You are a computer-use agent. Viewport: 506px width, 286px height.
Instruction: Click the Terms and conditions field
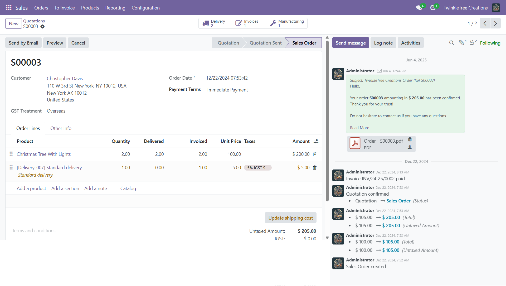coord(35,231)
